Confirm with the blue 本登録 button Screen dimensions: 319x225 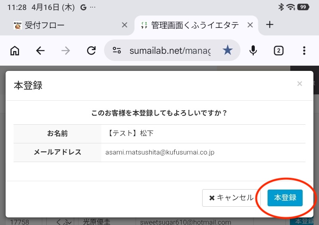pos(285,198)
